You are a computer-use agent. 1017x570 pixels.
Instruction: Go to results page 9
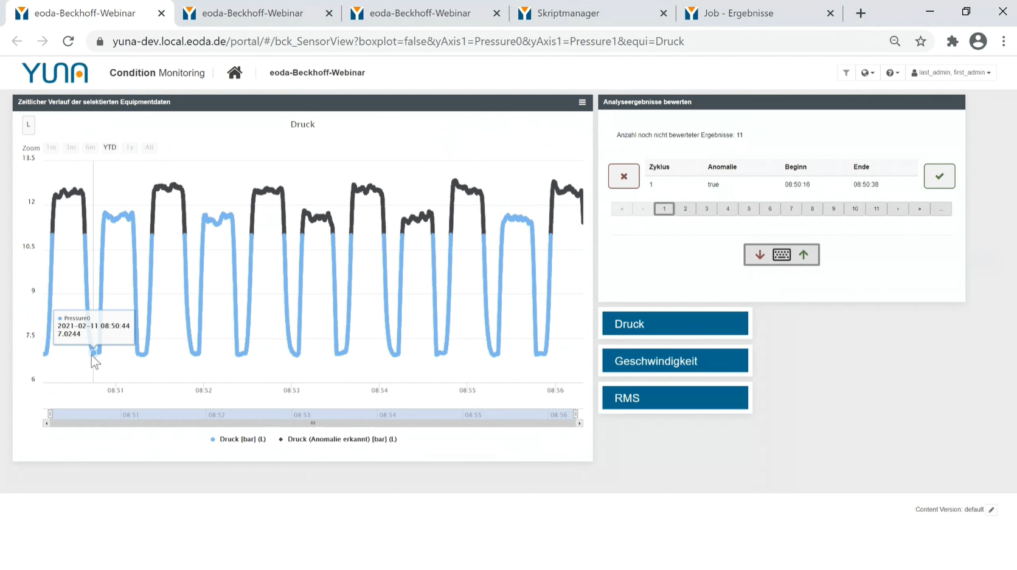point(834,209)
